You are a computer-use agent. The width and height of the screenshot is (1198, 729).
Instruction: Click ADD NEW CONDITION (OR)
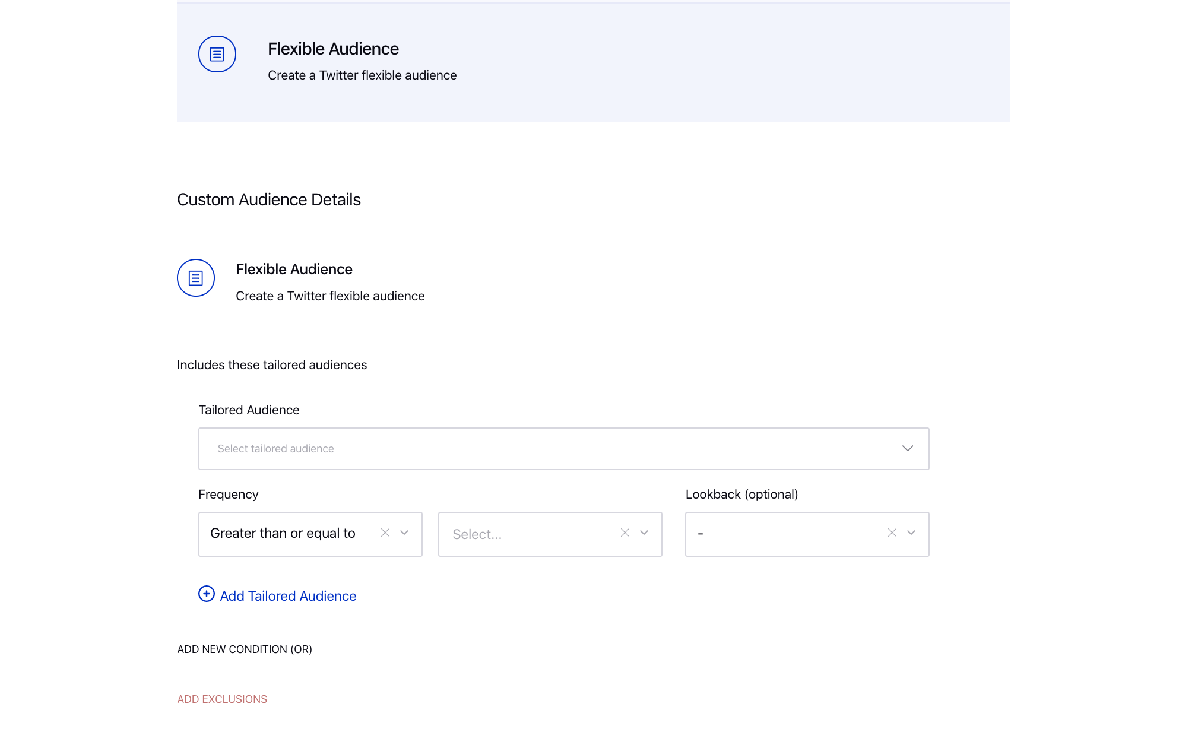(245, 649)
